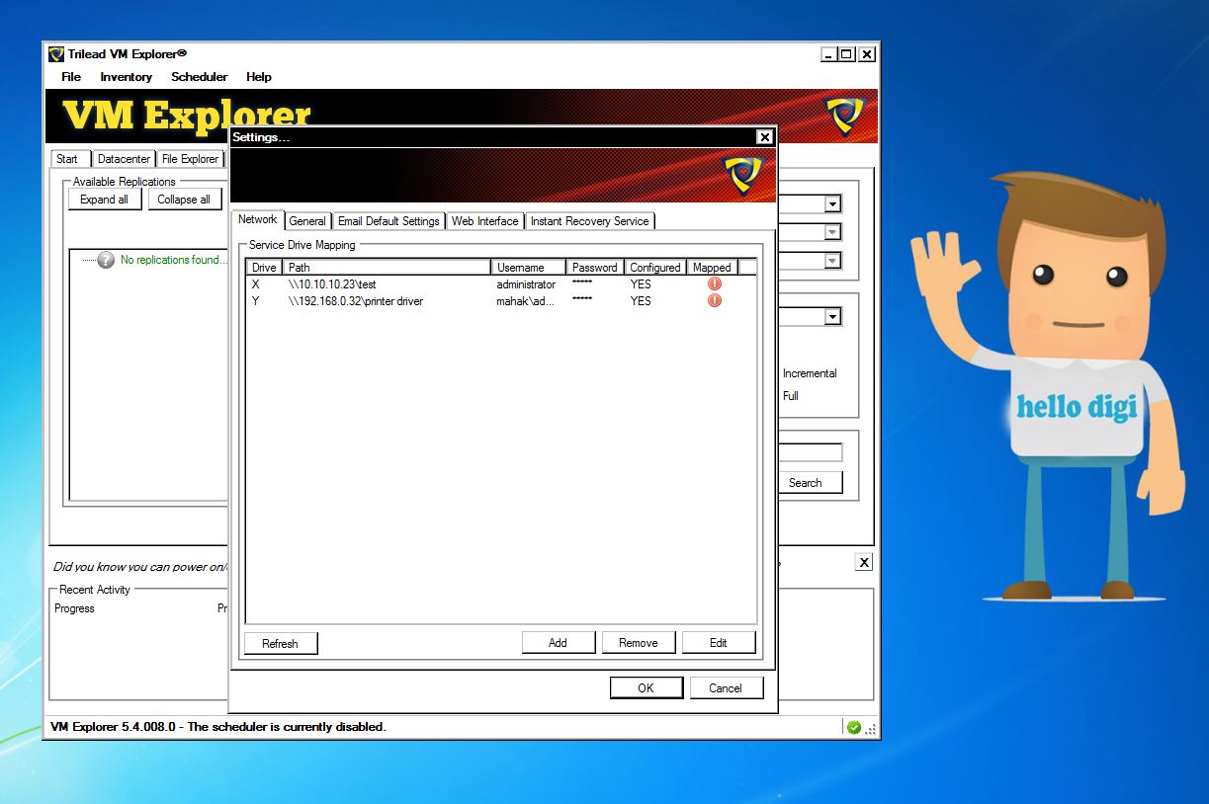1209x804 pixels.
Task: Click the scheduler disabled status bar text
Action: [218, 727]
